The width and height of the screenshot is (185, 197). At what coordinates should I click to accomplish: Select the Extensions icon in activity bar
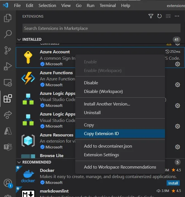click(x=8, y=98)
